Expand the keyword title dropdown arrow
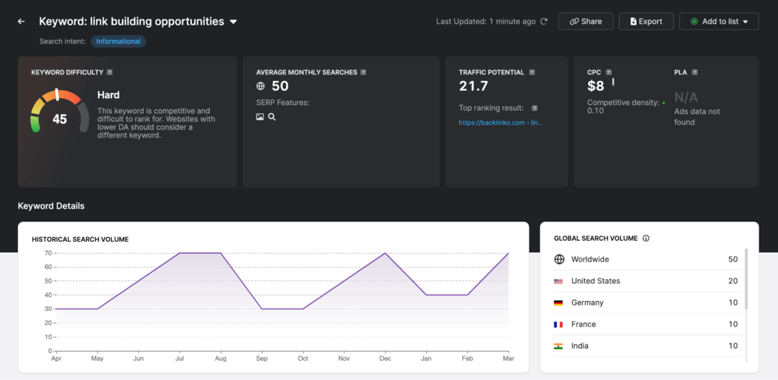This screenshot has height=380, width=778. 233,22
